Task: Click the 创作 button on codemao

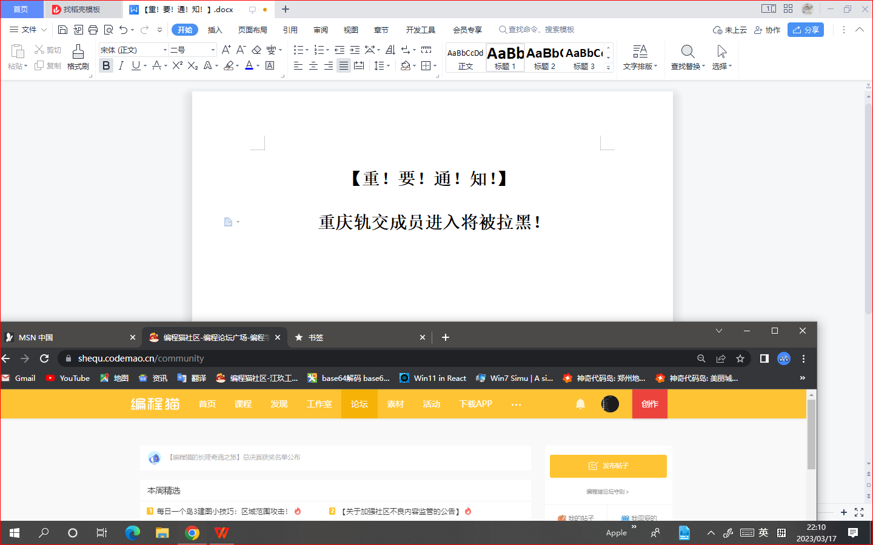Action: tap(650, 404)
